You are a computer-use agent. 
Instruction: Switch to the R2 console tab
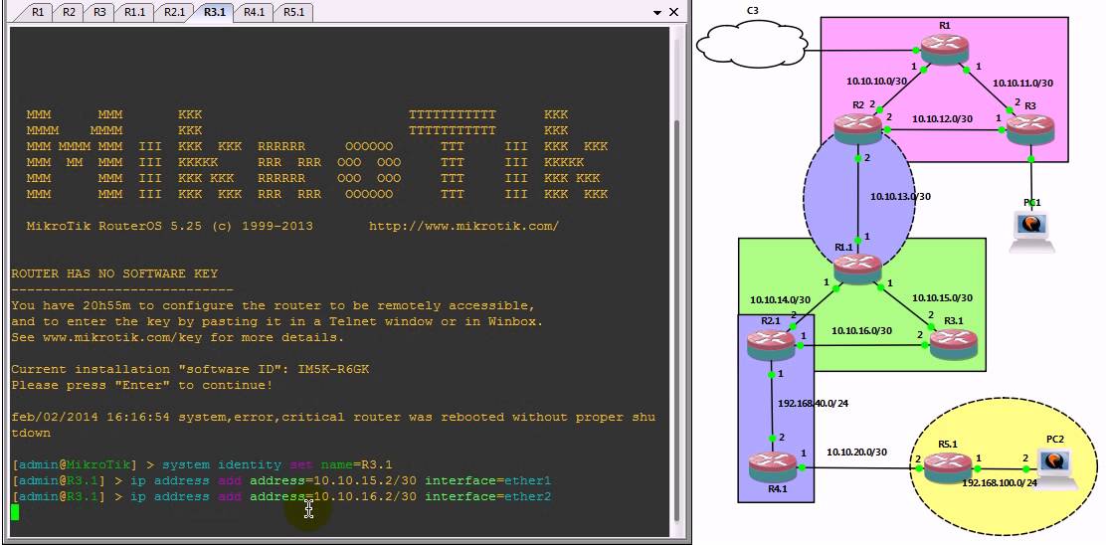[x=70, y=12]
